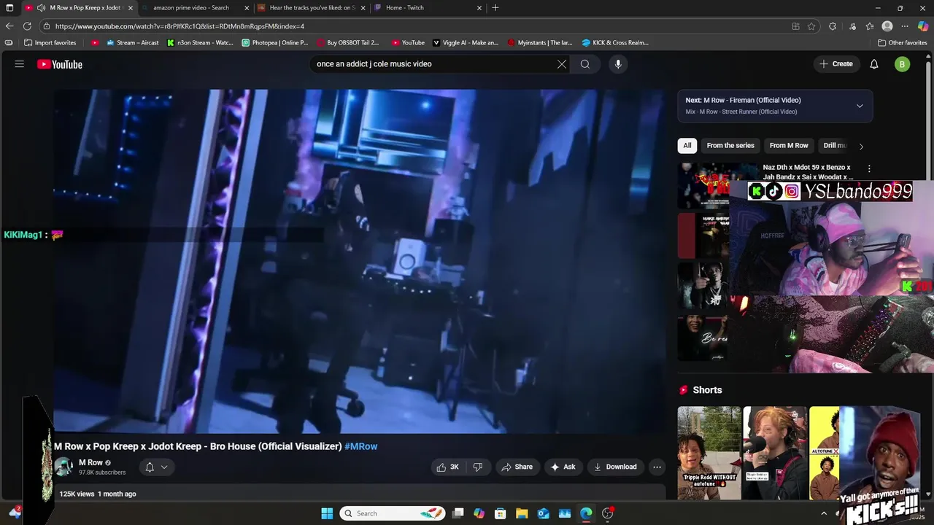Viewport: 934px width, 525px height.
Task: Show hidden system tray icons
Action: click(x=824, y=513)
